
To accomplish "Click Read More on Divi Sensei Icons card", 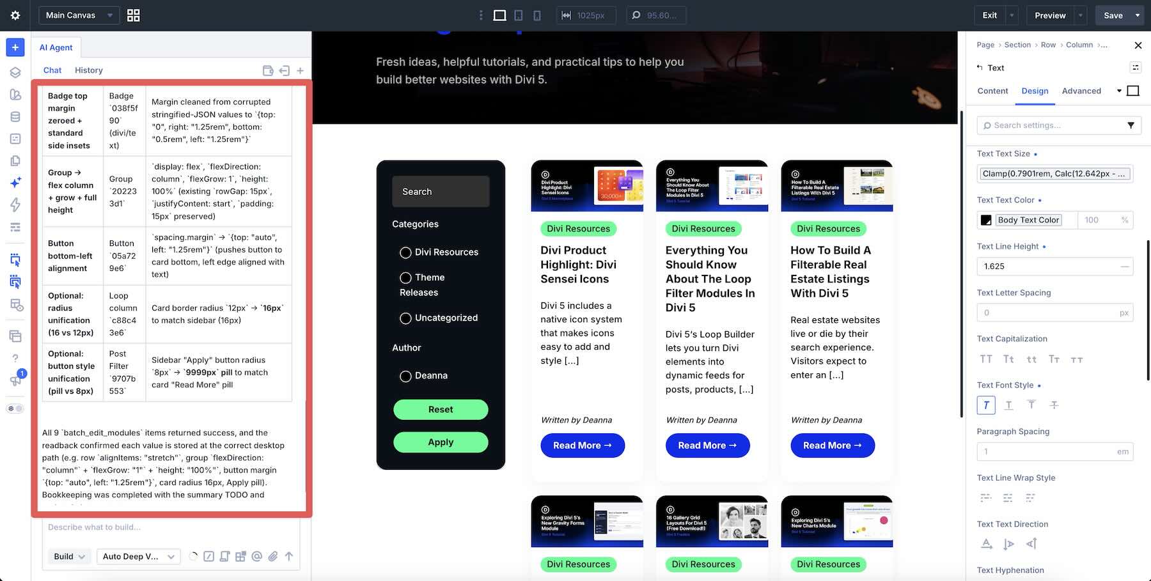I will click(x=583, y=445).
